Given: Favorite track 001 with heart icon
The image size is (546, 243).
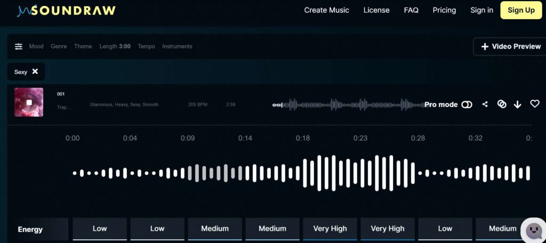Looking at the screenshot, I should point(534,104).
